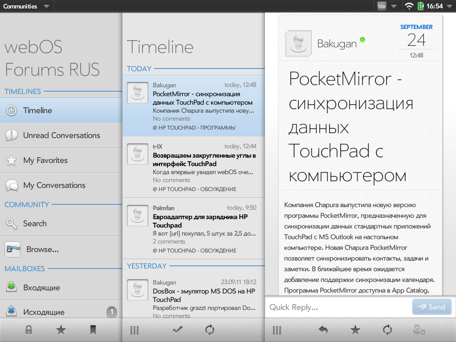Viewport: 456px width, 342px height.
Task: Refresh the Timeline list
Action: [210, 330]
